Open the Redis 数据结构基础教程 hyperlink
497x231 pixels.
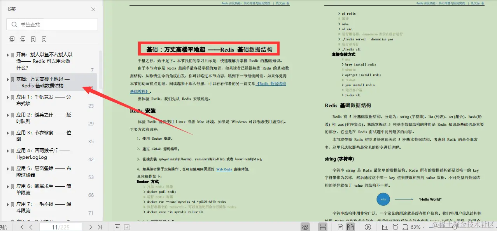(271, 85)
